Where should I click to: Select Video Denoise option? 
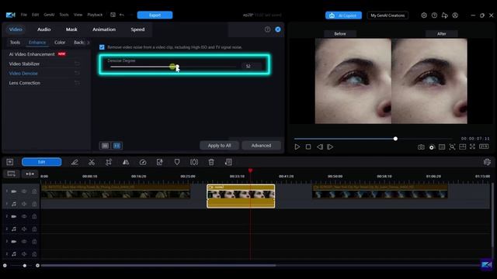click(23, 74)
